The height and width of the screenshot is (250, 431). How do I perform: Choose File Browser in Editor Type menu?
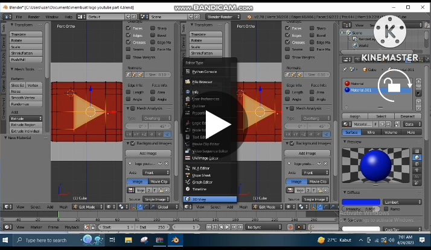(x=210, y=82)
